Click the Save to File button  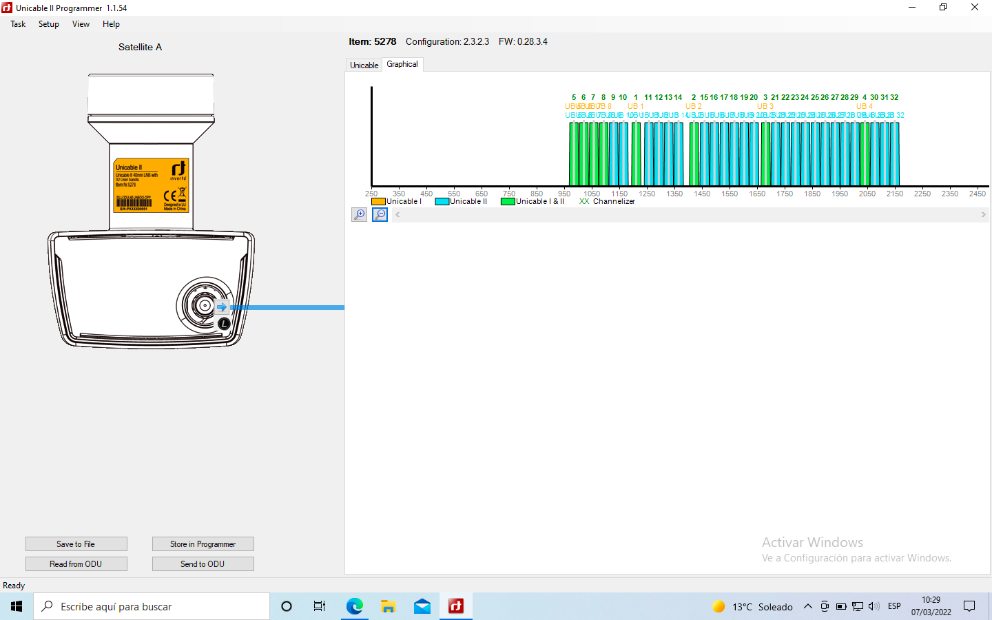pyautogui.click(x=76, y=544)
